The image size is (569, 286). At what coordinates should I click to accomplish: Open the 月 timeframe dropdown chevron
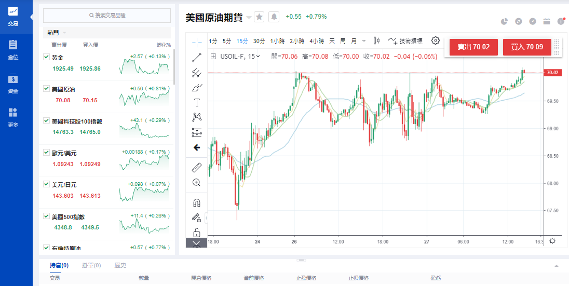pyautogui.click(x=363, y=40)
